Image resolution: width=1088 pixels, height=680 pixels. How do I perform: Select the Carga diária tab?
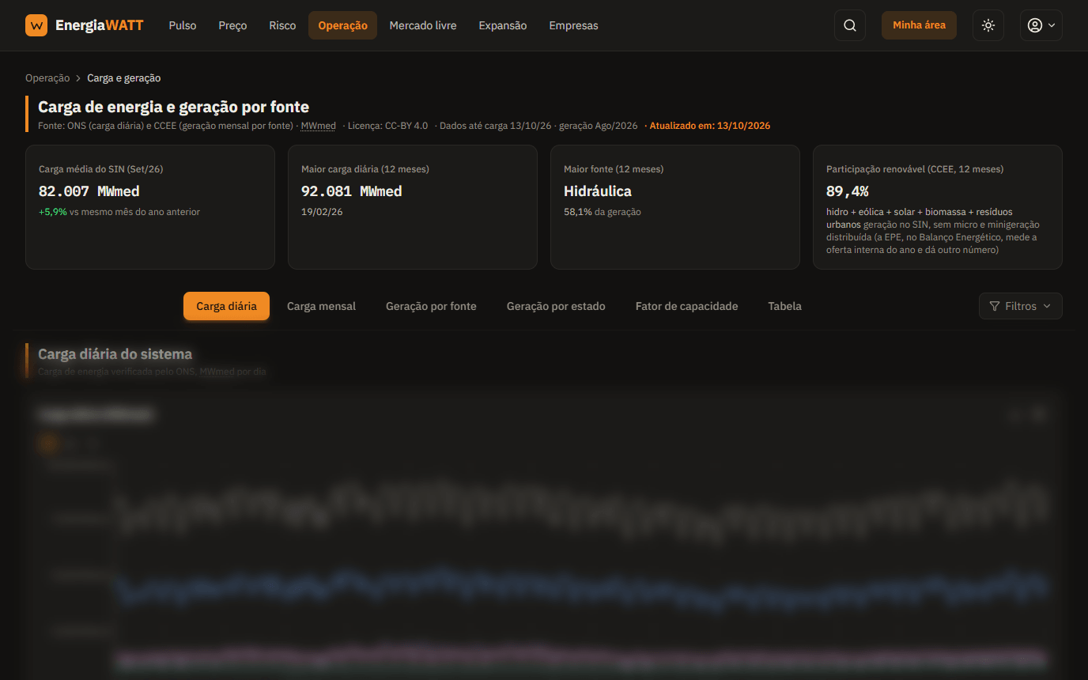226,306
